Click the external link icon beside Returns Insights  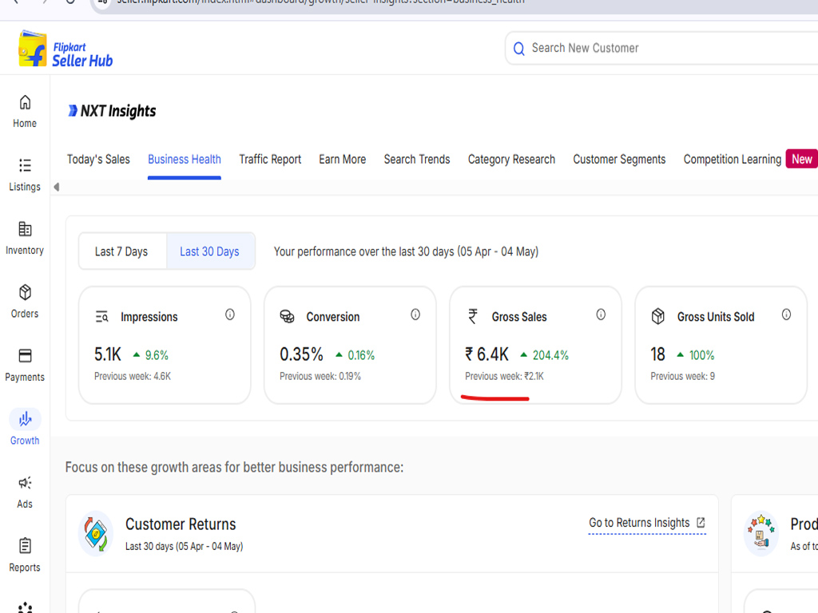coord(701,522)
